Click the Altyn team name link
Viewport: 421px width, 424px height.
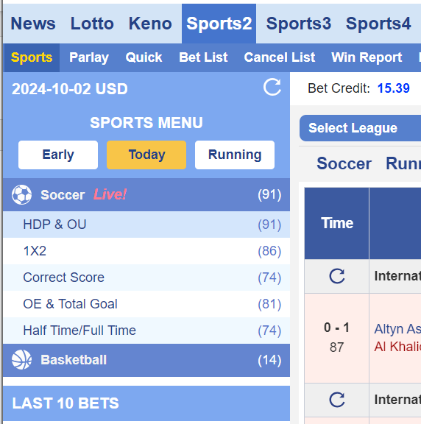coord(397,329)
